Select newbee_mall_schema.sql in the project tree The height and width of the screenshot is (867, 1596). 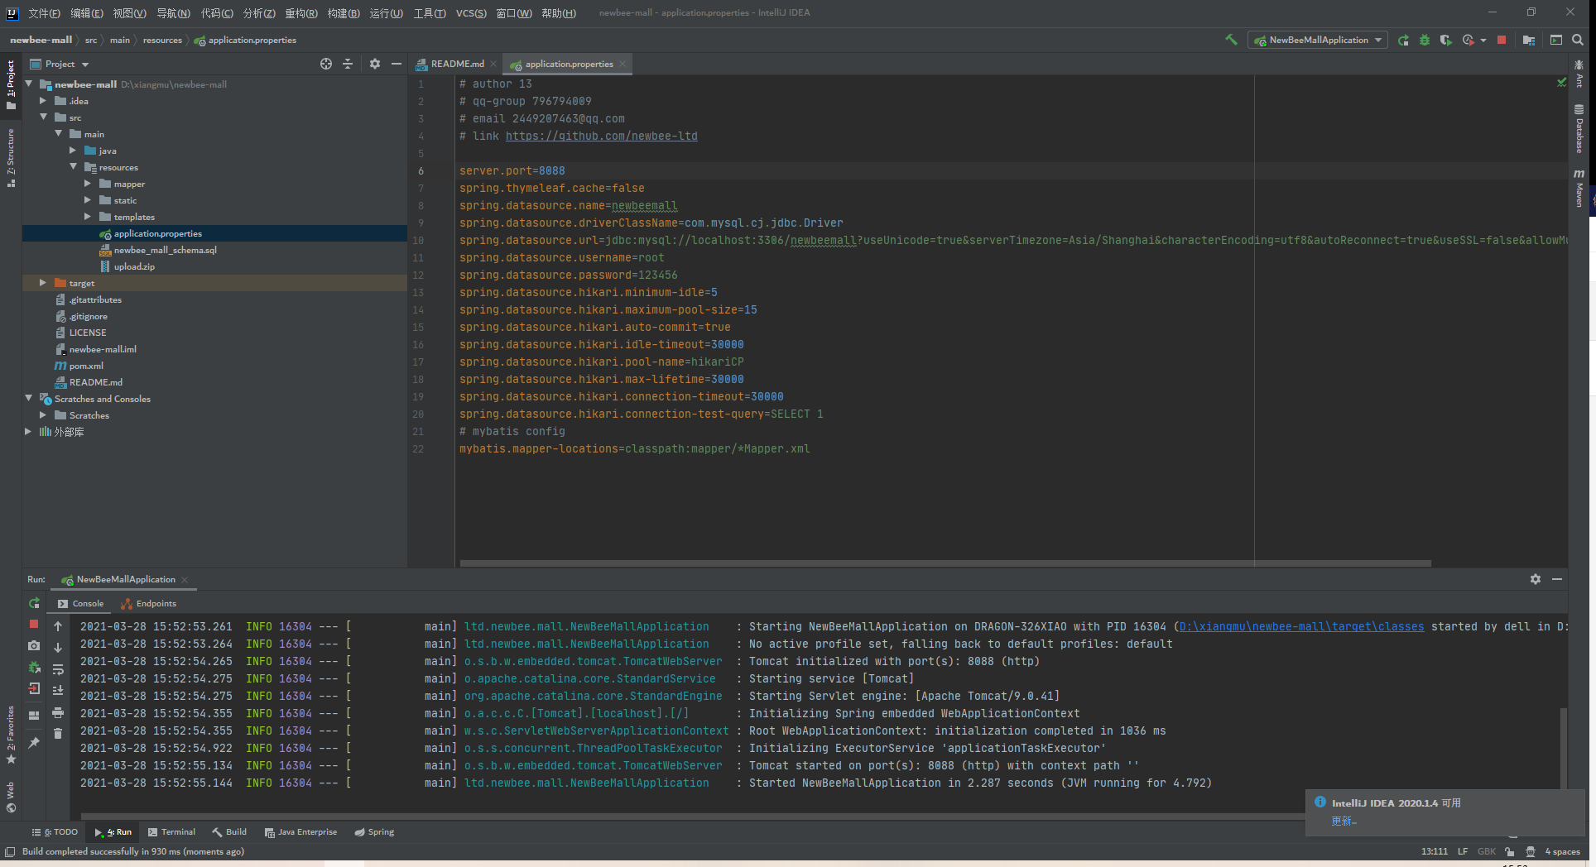pos(165,250)
